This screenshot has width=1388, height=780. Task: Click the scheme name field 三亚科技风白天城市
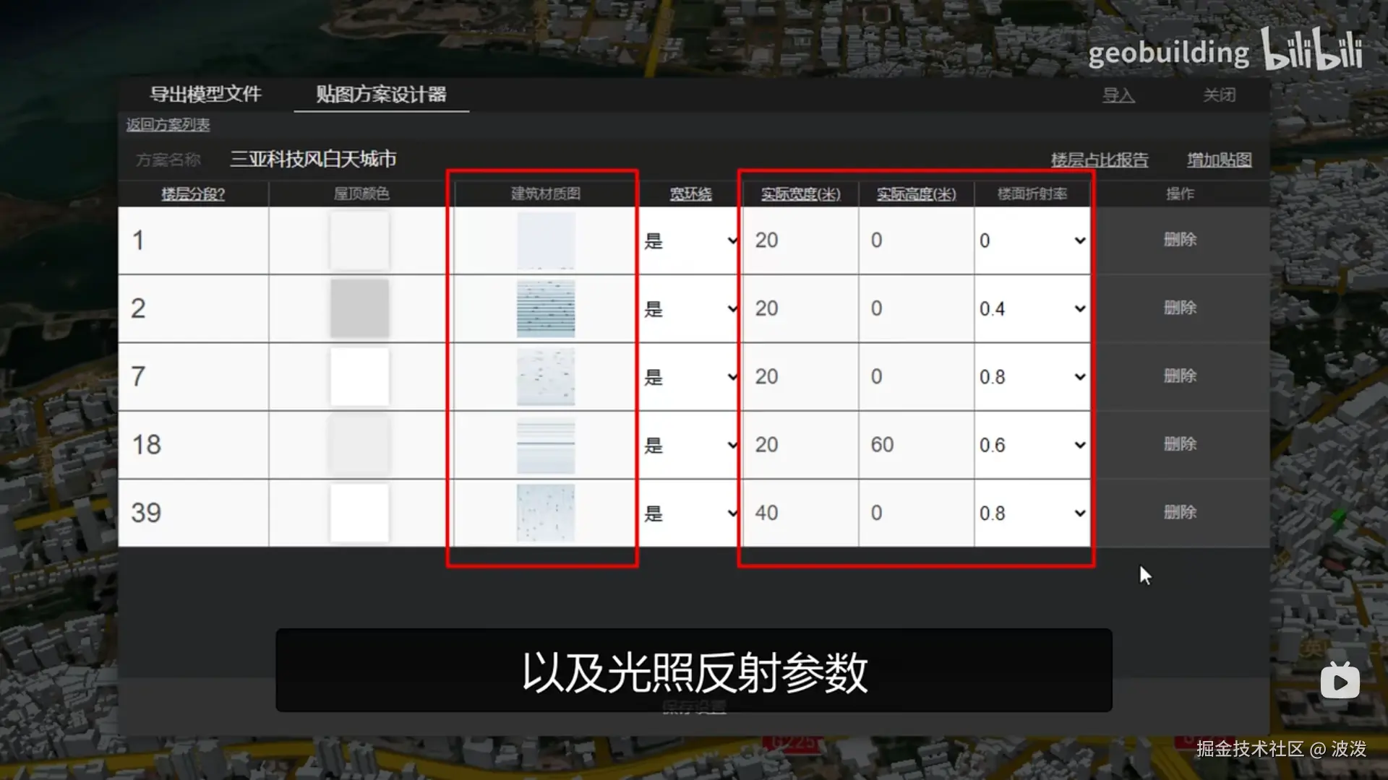(313, 159)
